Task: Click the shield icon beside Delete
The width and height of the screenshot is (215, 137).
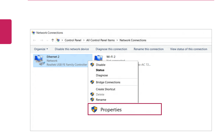Action: pos(92,94)
